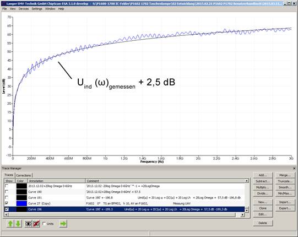This screenshot has width=298, height=237.
Task: Click black color swatch of Curve 191
Action: click(21, 197)
